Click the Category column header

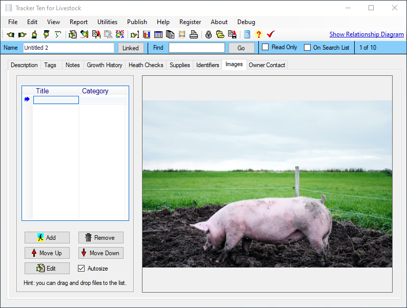coord(103,91)
